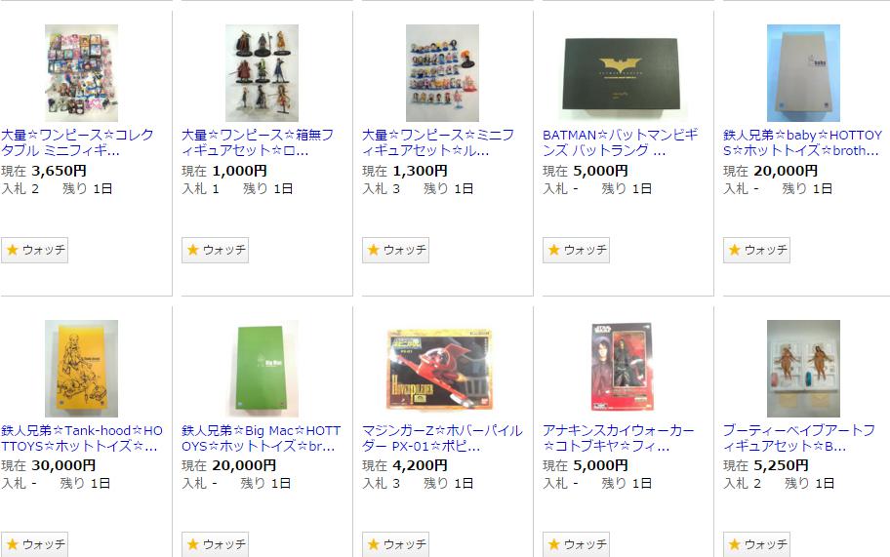Open the BATMAN バットマンビギンズ listing title
Screen dimensions: 890x557
pos(621,143)
